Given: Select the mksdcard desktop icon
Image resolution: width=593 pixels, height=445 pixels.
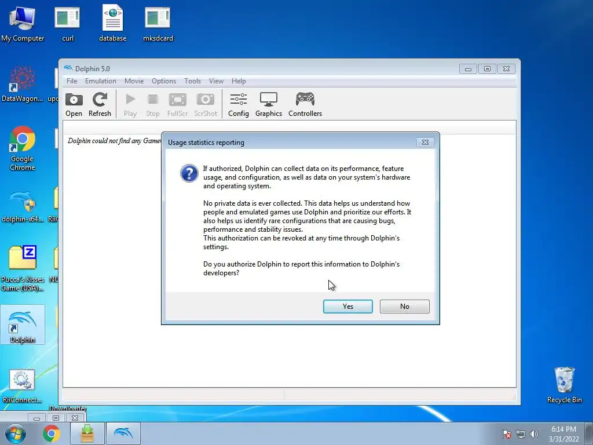Looking at the screenshot, I should click(x=158, y=24).
